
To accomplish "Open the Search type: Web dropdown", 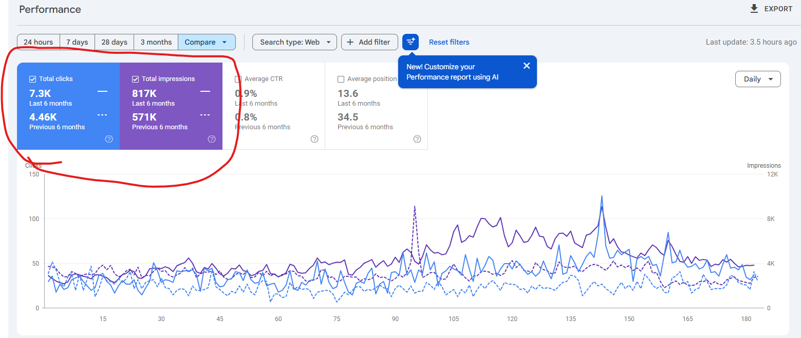I will (294, 42).
